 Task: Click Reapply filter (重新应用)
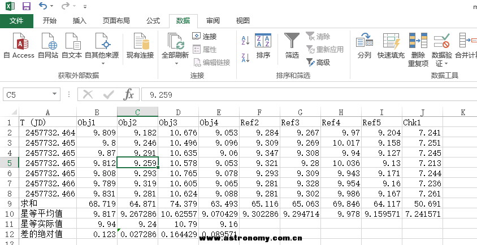(324, 49)
